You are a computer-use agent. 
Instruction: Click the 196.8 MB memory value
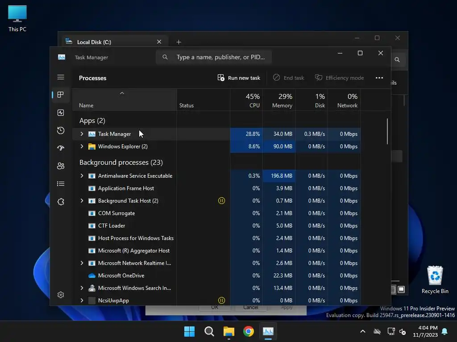281,175
